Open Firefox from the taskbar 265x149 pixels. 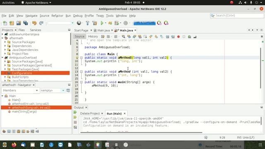[14, 145]
